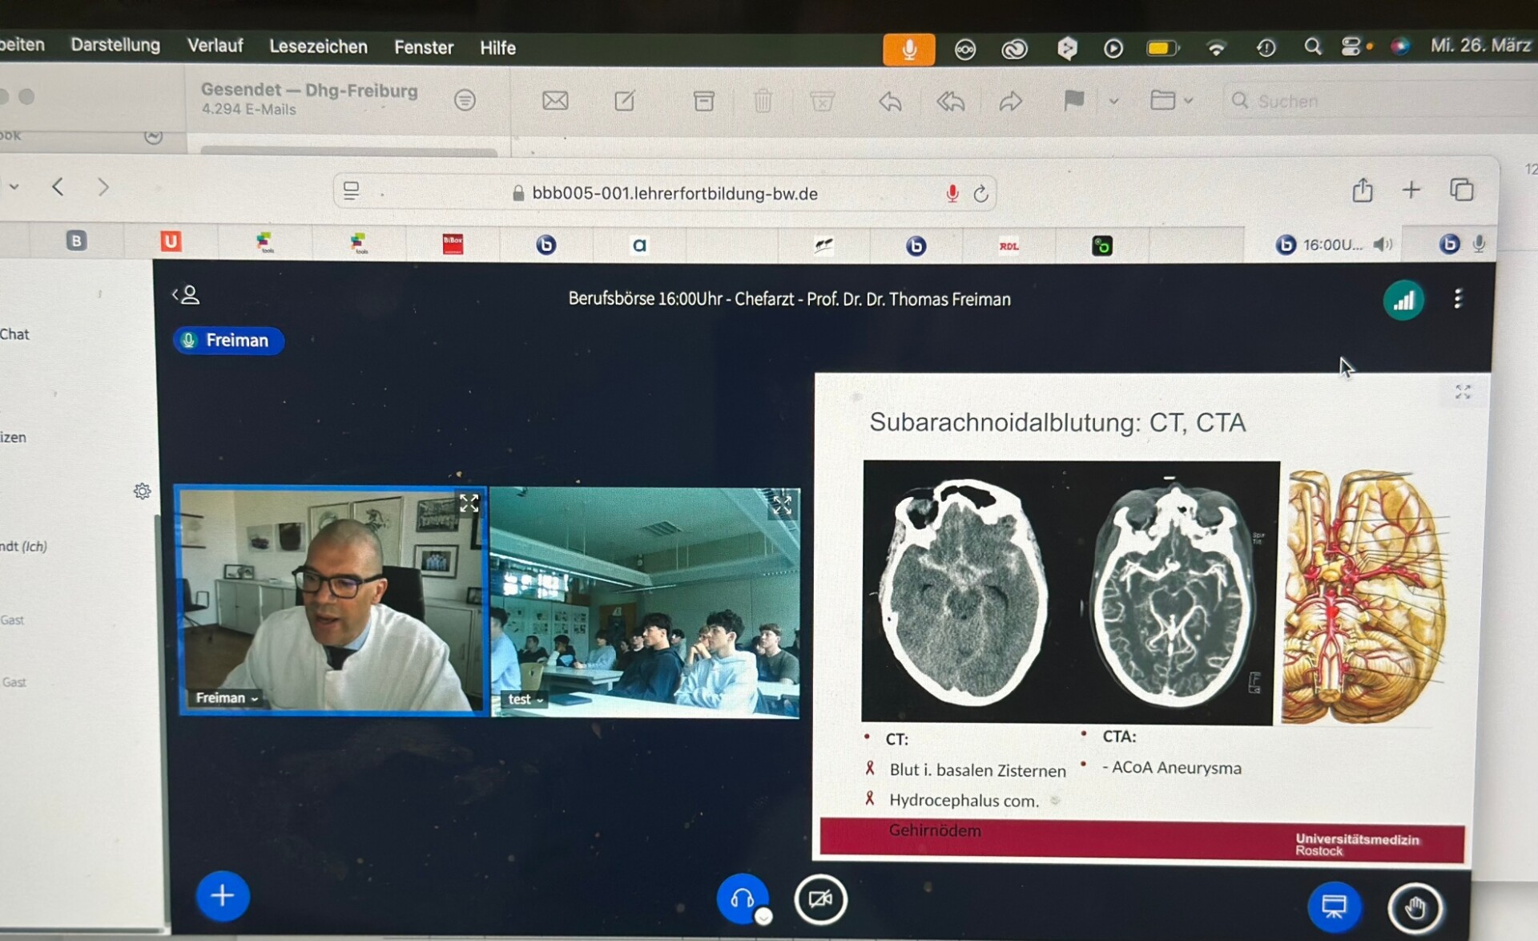Click the Freiman talking indicator button

point(228,341)
